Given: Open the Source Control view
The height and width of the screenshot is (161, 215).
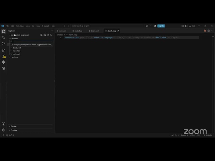Looking at the screenshot, I should point(4,44).
